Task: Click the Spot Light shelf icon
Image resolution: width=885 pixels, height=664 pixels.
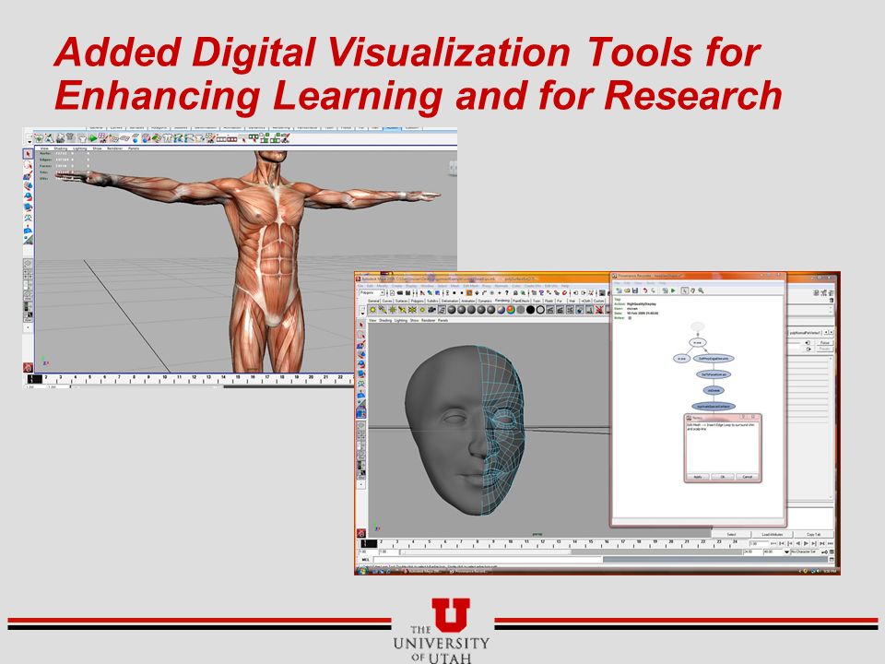Action: (403, 310)
